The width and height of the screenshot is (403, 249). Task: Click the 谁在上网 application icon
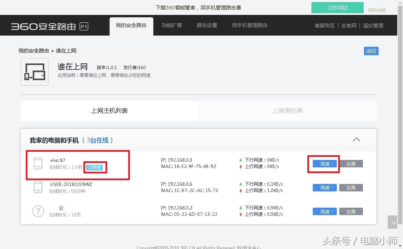click(x=34, y=71)
